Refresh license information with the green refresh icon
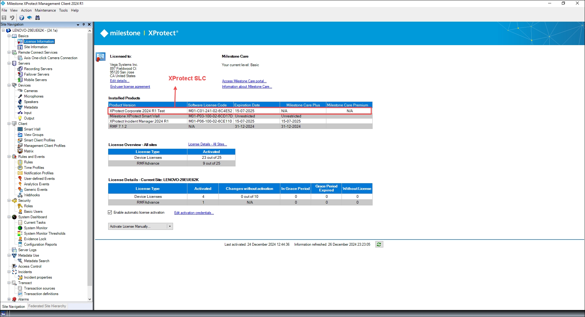Viewport: 585px width, 317px height. (x=379, y=244)
